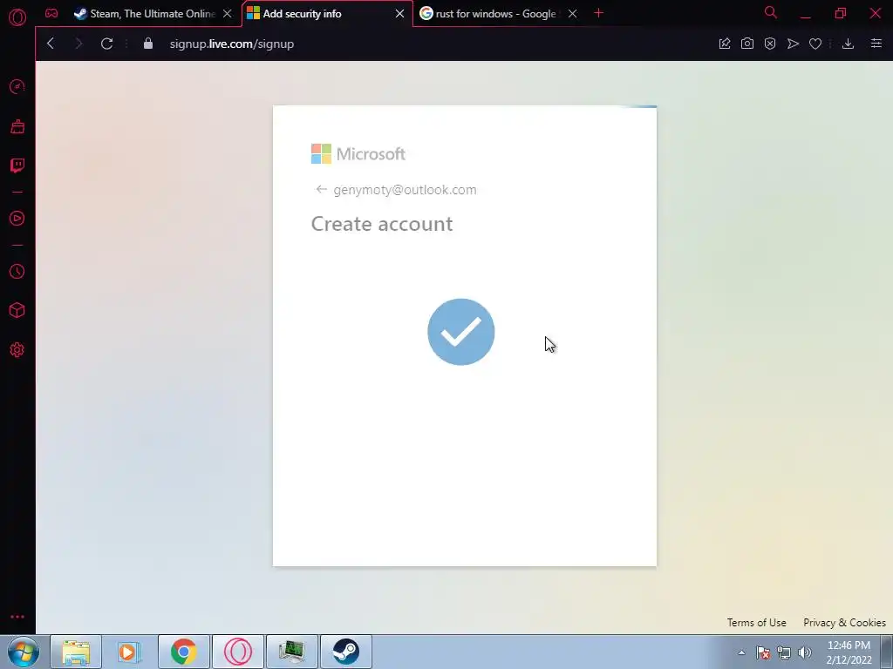Click the Microsoft logo
This screenshot has height=669, width=893.
pos(358,153)
